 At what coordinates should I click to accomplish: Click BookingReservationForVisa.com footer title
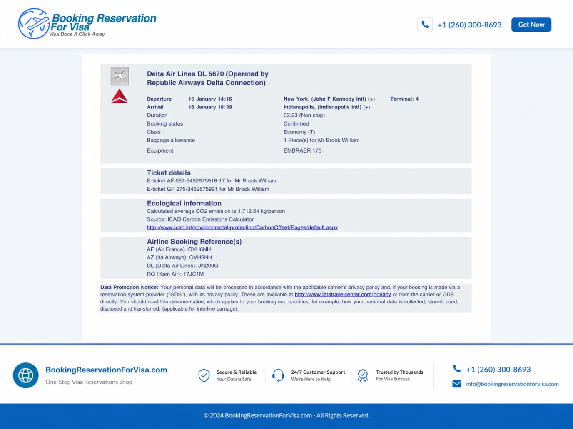click(106, 370)
